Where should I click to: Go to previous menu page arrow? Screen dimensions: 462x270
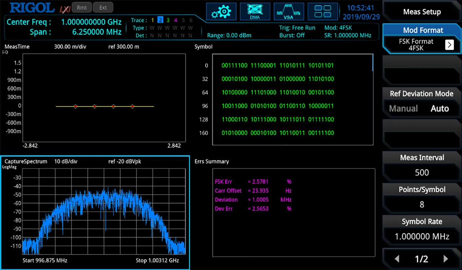tap(397, 259)
